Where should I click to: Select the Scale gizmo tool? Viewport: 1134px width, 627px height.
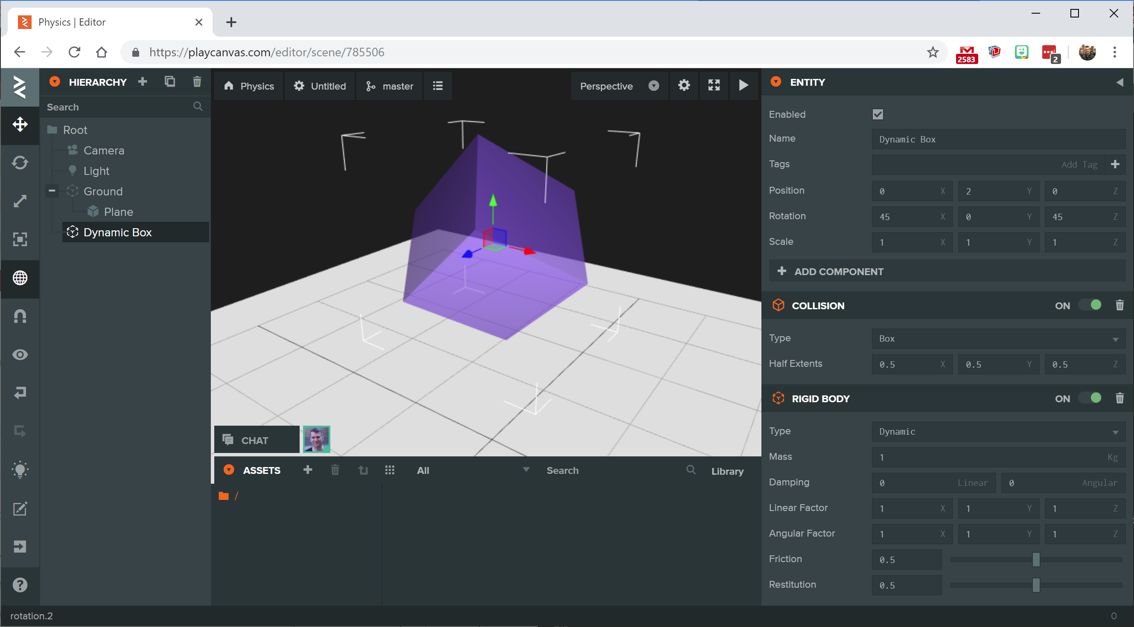(x=20, y=201)
